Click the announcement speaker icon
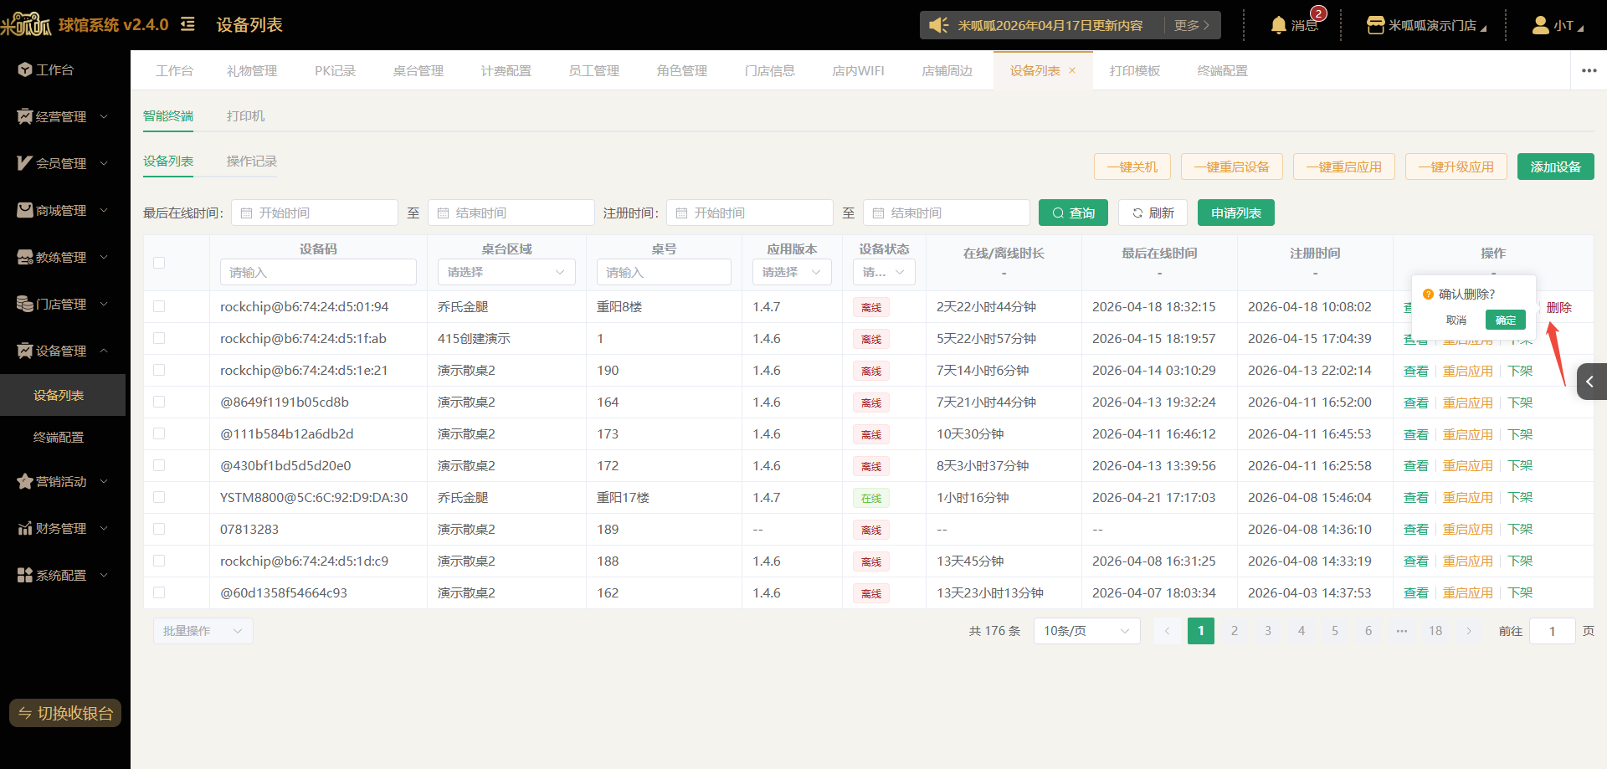The height and width of the screenshot is (769, 1607). (939, 25)
